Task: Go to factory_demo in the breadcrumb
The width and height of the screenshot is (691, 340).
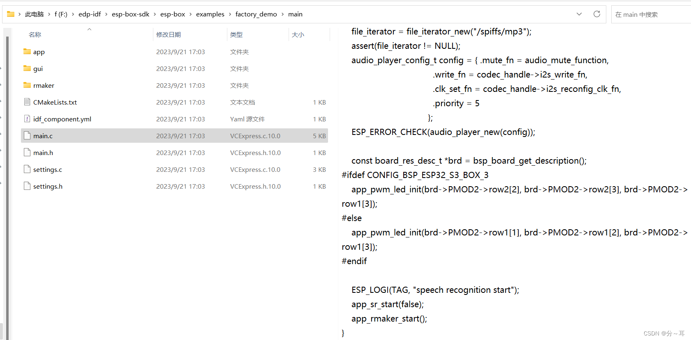Action: [x=256, y=14]
